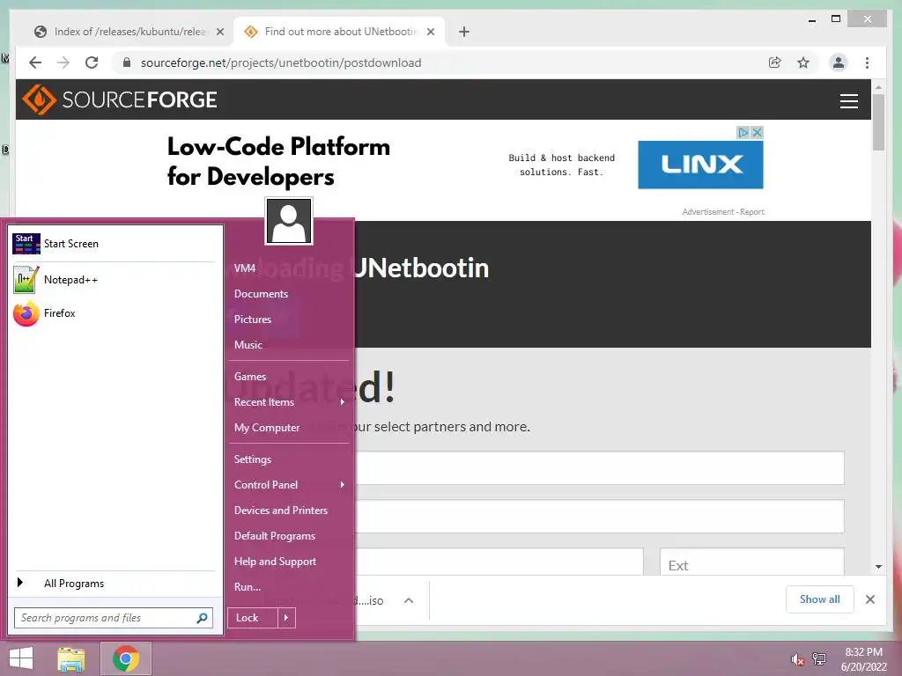Click Search programs and files box
This screenshot has width=902, height=676.
tap(106, 618)
